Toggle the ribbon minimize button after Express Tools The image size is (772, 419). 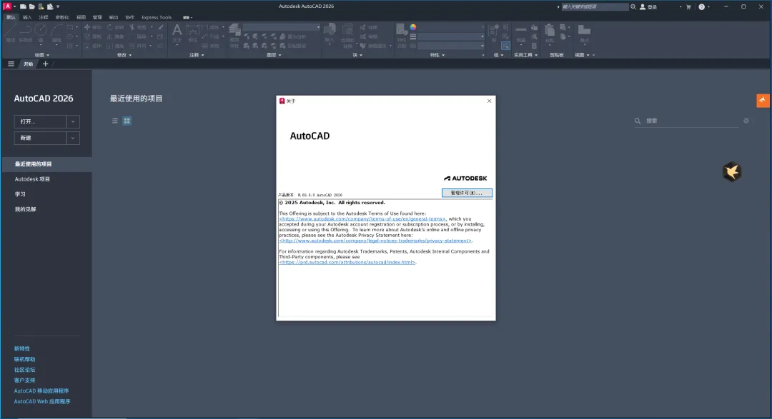click(x=187, y=17)
